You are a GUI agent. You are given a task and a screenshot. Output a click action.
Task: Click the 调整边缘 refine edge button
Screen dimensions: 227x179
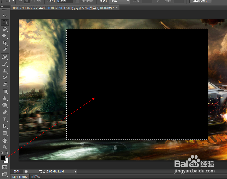coord(201,1)
